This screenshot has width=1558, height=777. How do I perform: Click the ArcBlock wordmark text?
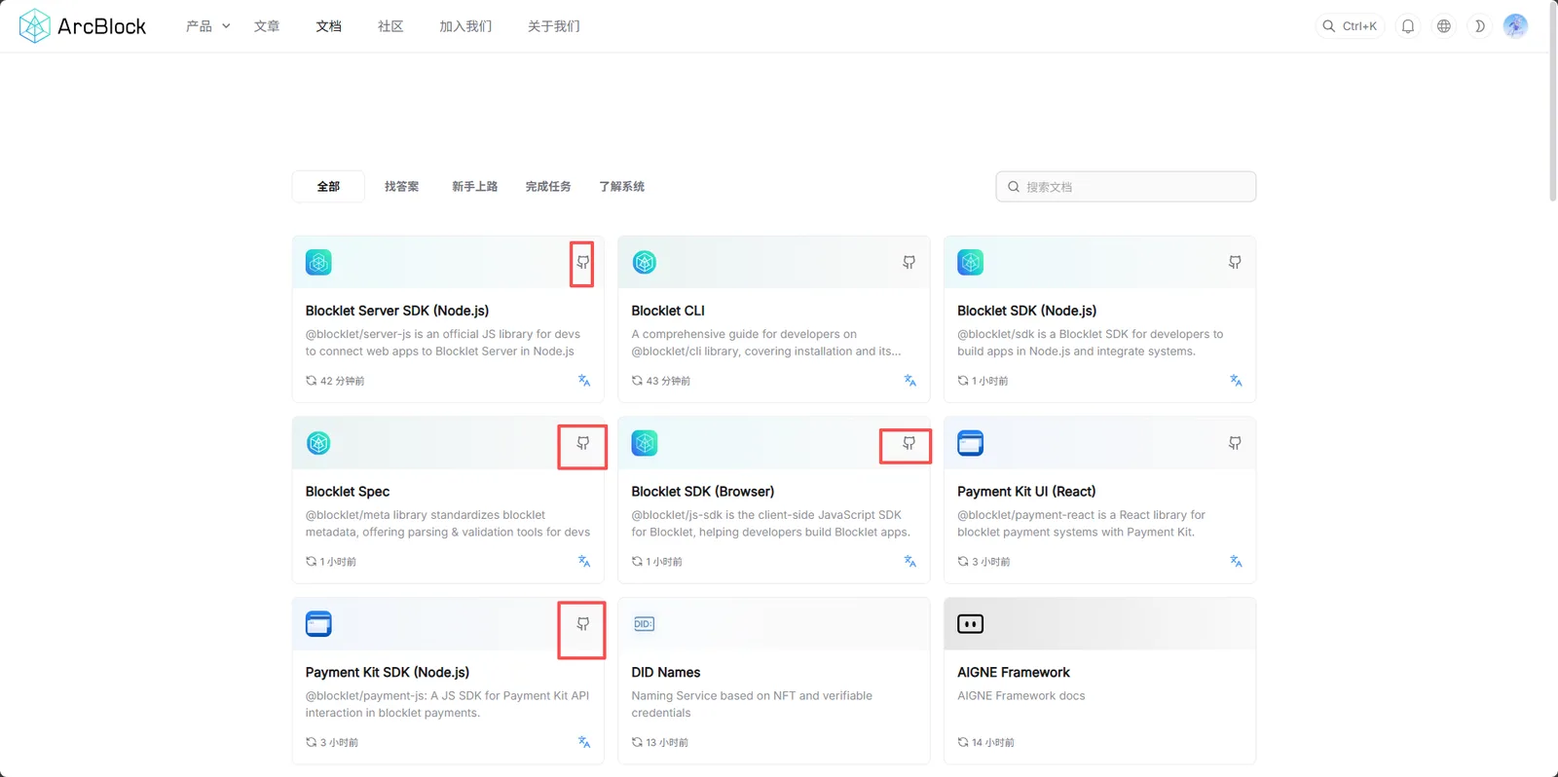pyautogui.click(x=102, y=26)
